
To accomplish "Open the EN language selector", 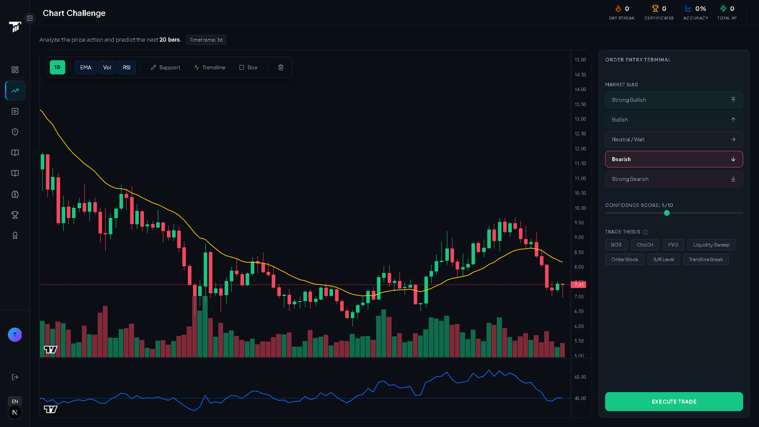I will coord(15,401).
